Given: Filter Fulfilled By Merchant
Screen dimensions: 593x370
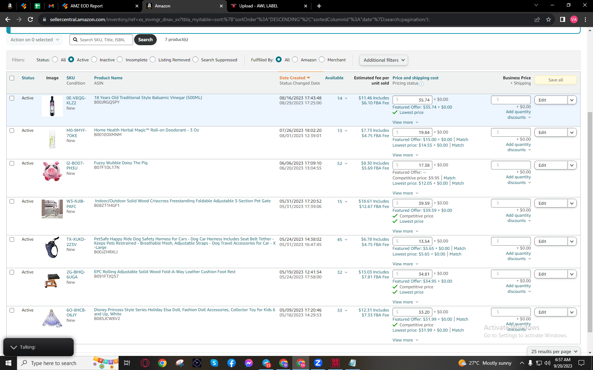Looking at the screenshot, I should click(x=322, y=60).
